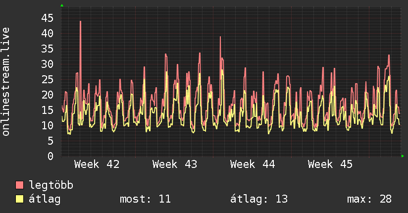
Task: Click the 'most: 11' value
Action: coord(145,199)
